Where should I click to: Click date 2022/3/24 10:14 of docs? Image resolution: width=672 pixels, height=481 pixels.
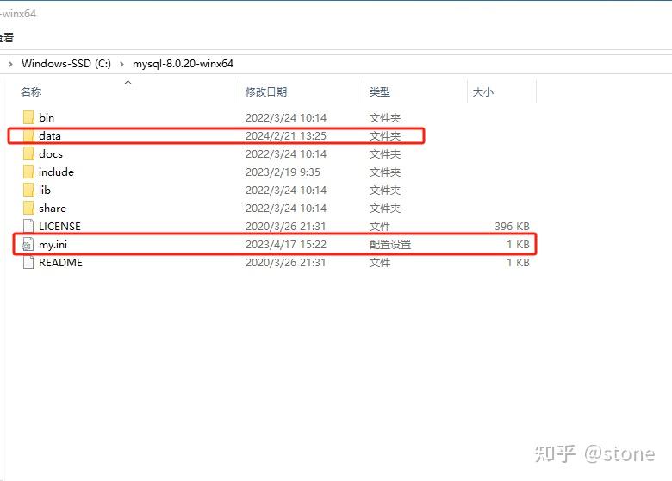coord(286,154)
